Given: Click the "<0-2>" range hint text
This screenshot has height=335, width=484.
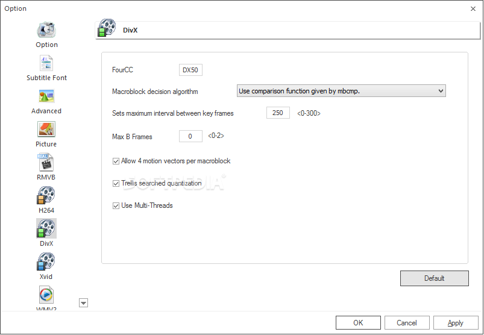Looking at the screenshot, I should (x=216, y=136).
